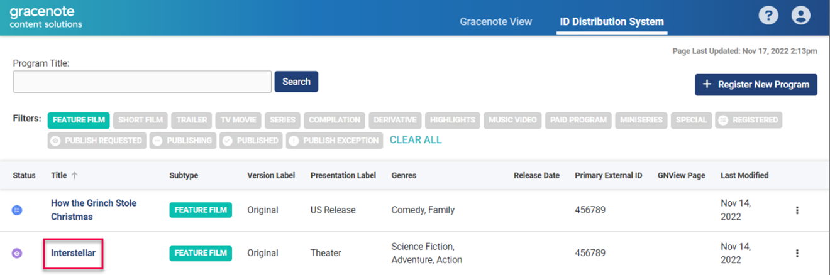Open the user account profile icon
Viewport: 830px width, 275px height.
[800, 16]
